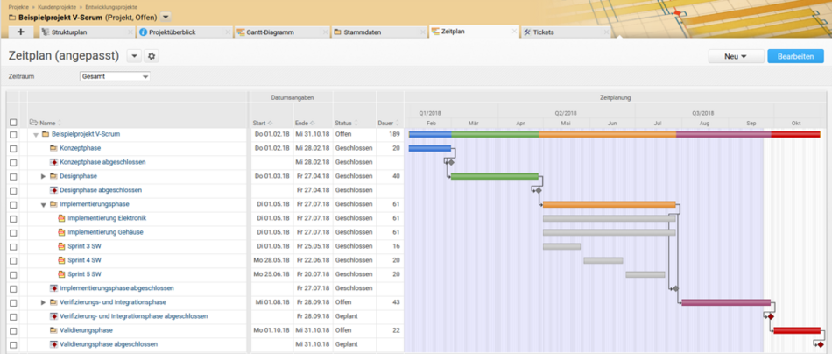The image size is (832, 354).
Task: Click the info icon on Projektüberblick tab
Action: pyautogui.click(x=143, y=32)
